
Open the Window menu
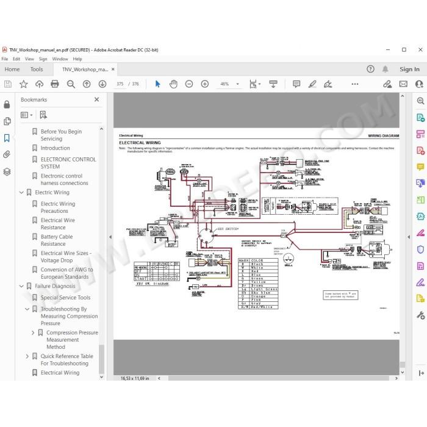coord(60,59)
